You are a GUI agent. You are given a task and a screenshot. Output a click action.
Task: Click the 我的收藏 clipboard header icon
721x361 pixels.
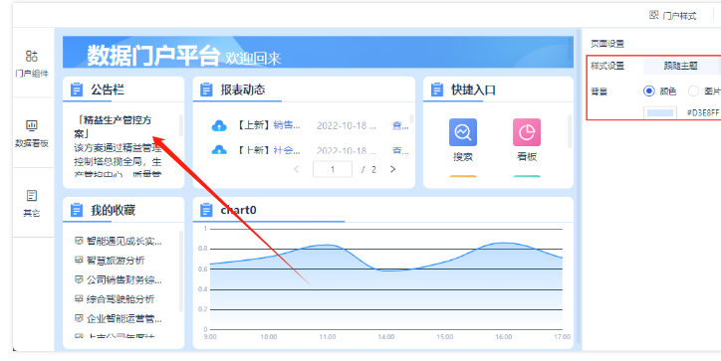coord(77,211)
